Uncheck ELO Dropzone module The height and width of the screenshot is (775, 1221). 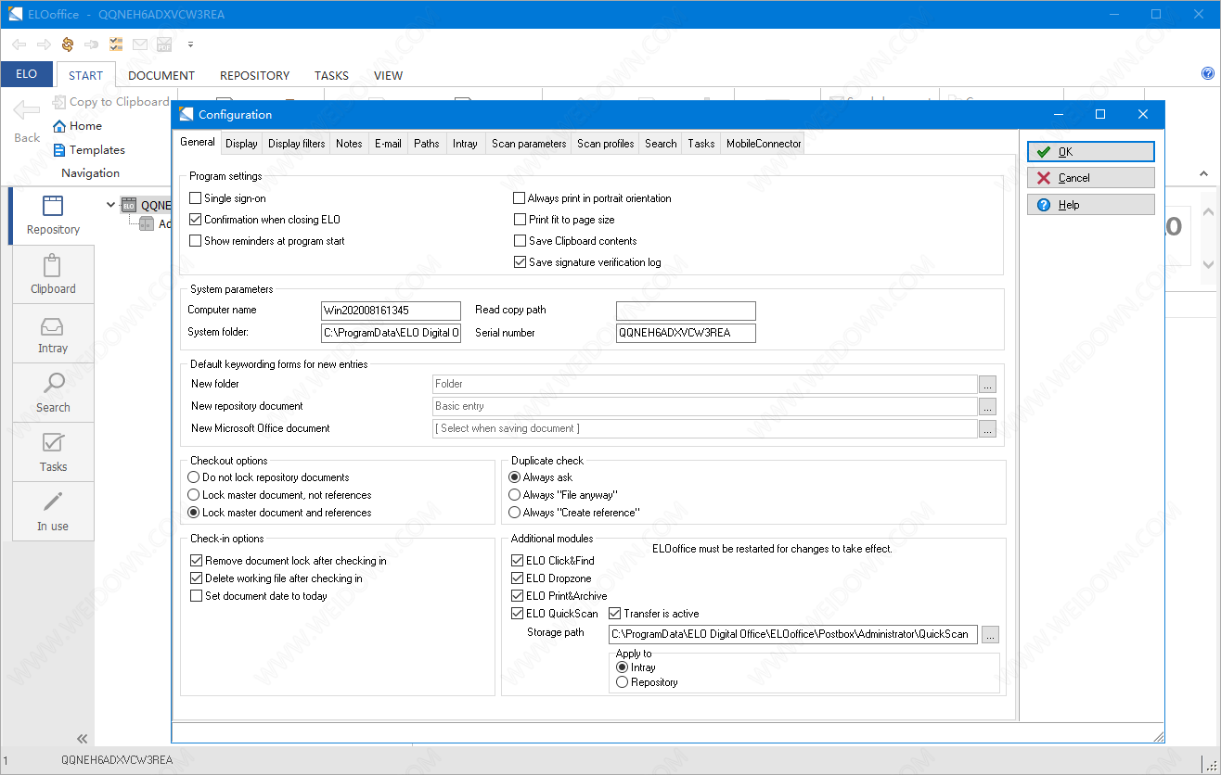pyautogui.click(x=517, y=578)
